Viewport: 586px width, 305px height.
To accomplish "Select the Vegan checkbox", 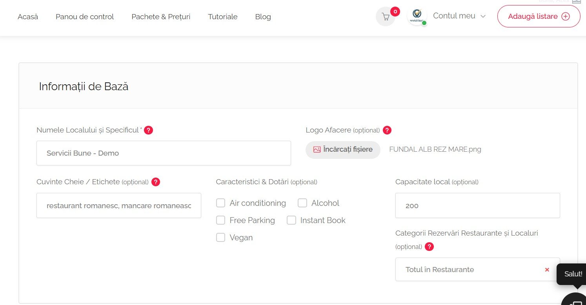I will coord(221,238).
